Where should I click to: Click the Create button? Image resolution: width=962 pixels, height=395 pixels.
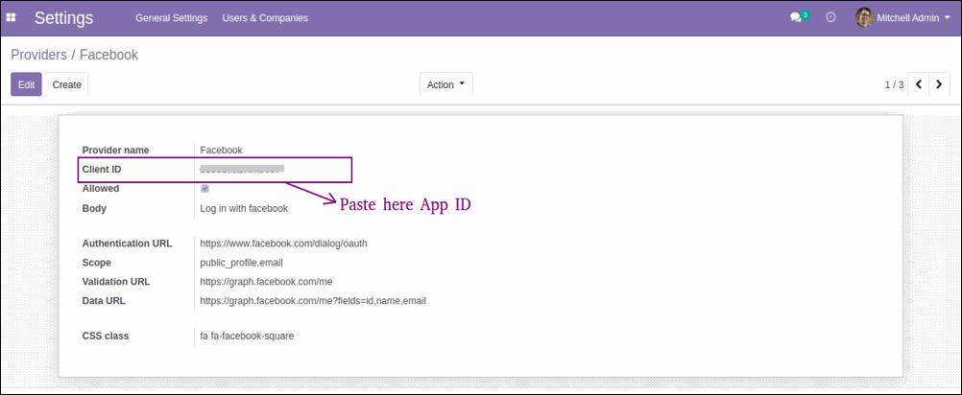[x=67, y=84]
